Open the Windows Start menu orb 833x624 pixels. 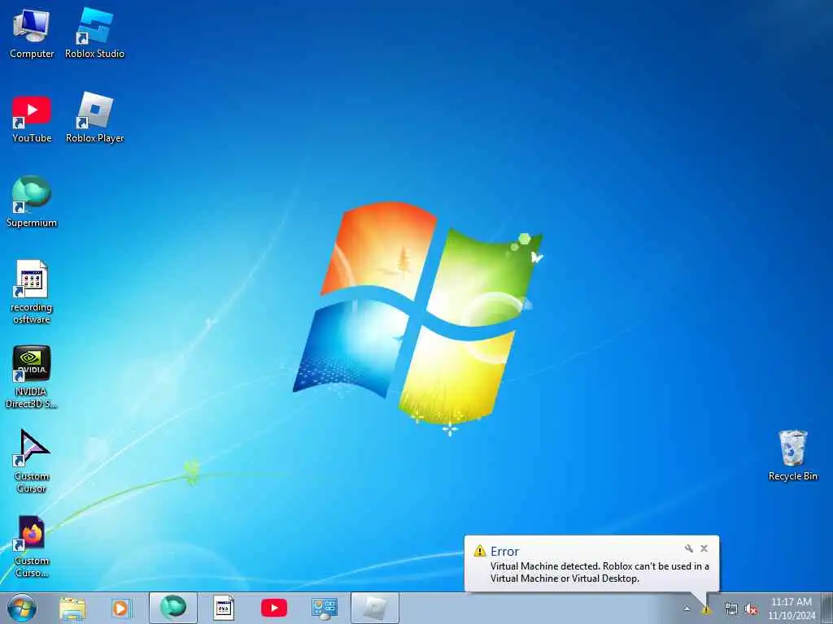point(22,608)
